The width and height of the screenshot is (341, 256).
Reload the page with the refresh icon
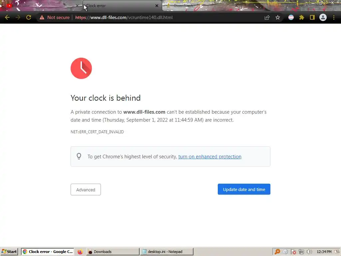coord(29,17)
